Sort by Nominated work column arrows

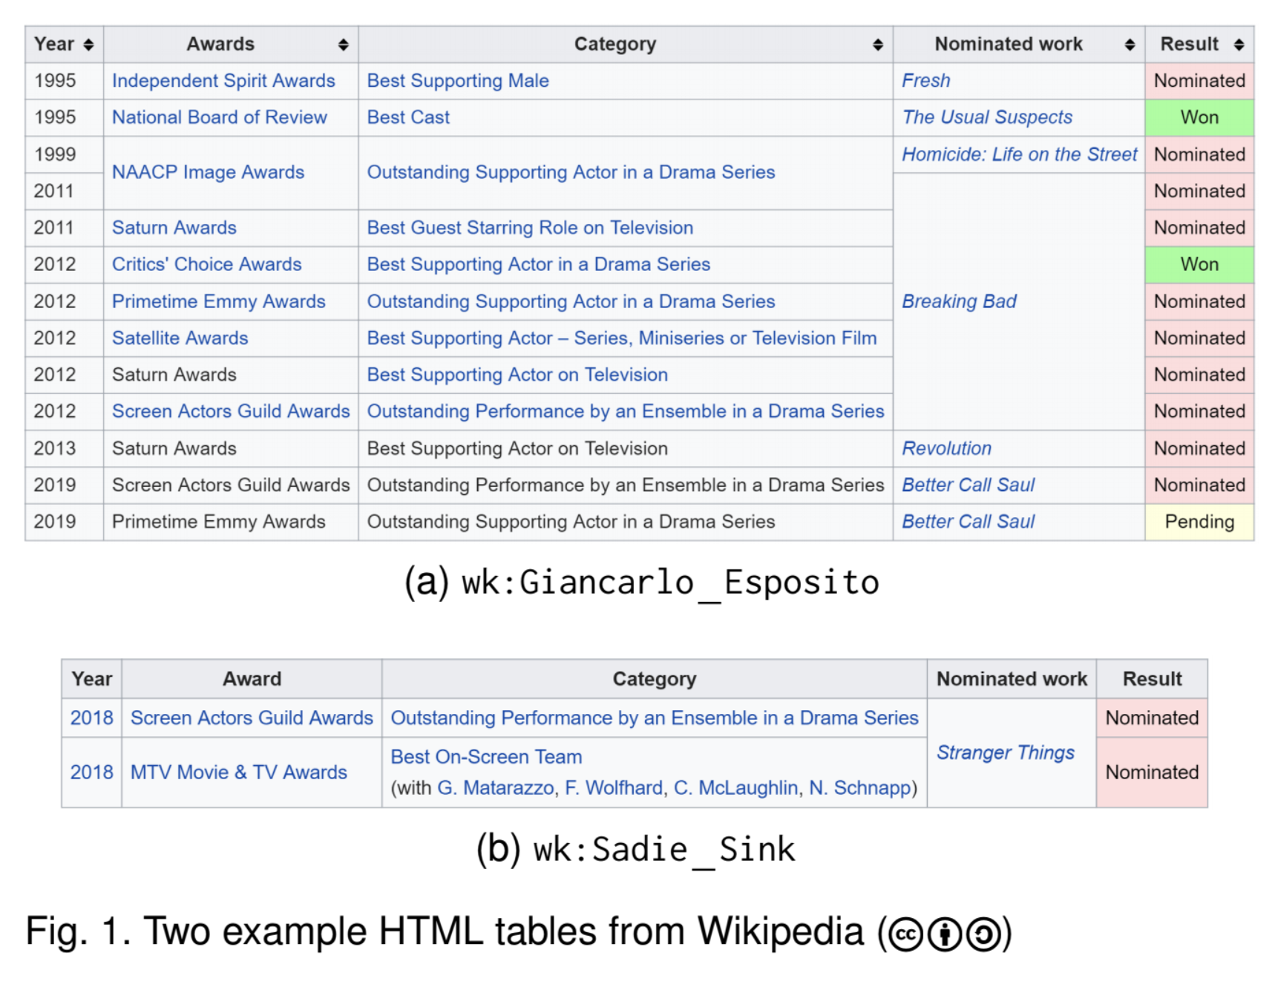[1130, 45]
